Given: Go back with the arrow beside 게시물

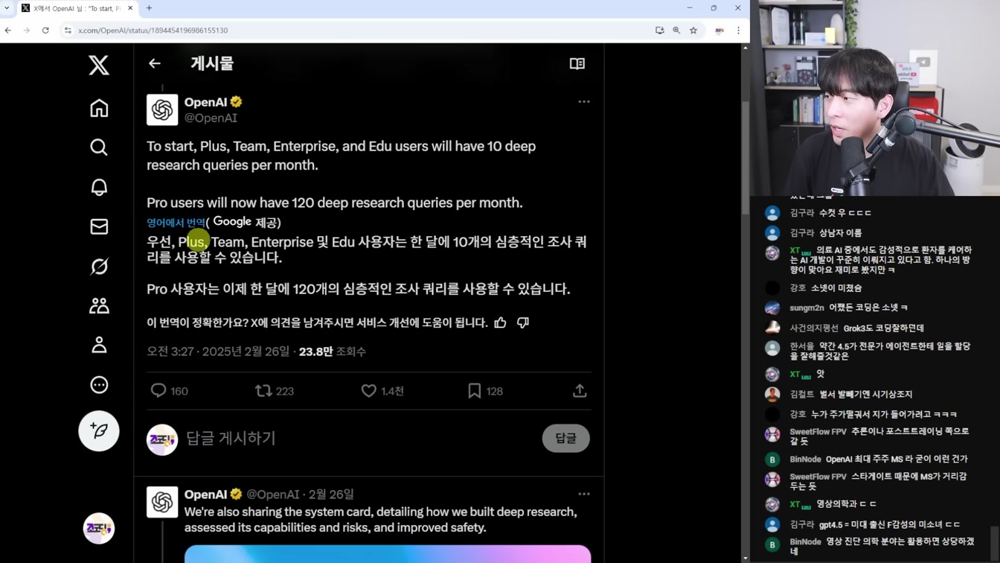Looking at the screenshot, I should click(155, 63).
